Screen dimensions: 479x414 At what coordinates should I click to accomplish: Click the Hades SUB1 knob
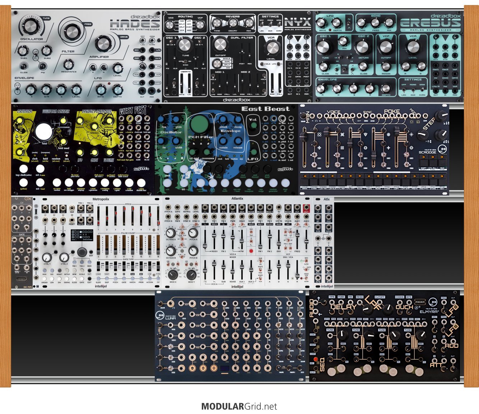[23, 51]
